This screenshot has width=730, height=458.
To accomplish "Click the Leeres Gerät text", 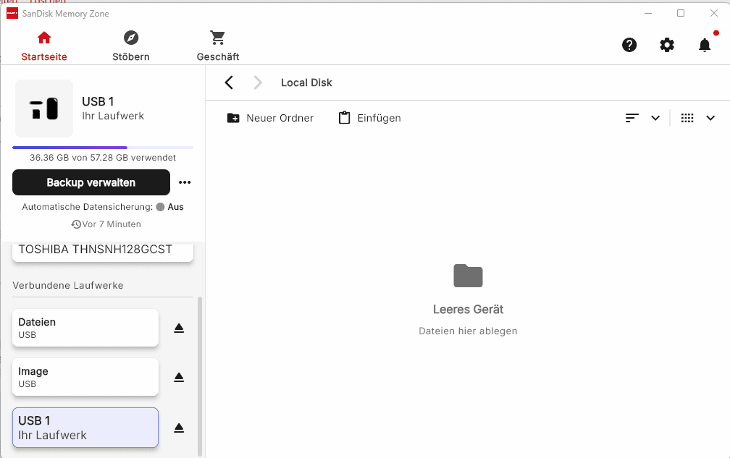I will click(469, 309).
